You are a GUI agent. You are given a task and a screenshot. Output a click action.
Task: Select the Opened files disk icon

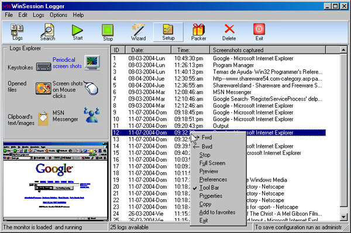tap(43, 88)
